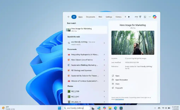Viewport: 180px width, 110px height.
Task: Expand the eco friendly clothing web result
Action: pos(104,43)
